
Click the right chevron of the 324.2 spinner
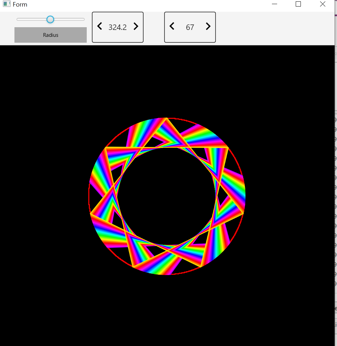[x=136, y=26]
